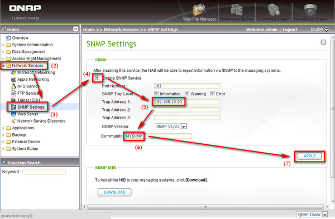The image size is (335, 219).
Task: Click the DOWNLOAD MIB button
Action: 114,192
